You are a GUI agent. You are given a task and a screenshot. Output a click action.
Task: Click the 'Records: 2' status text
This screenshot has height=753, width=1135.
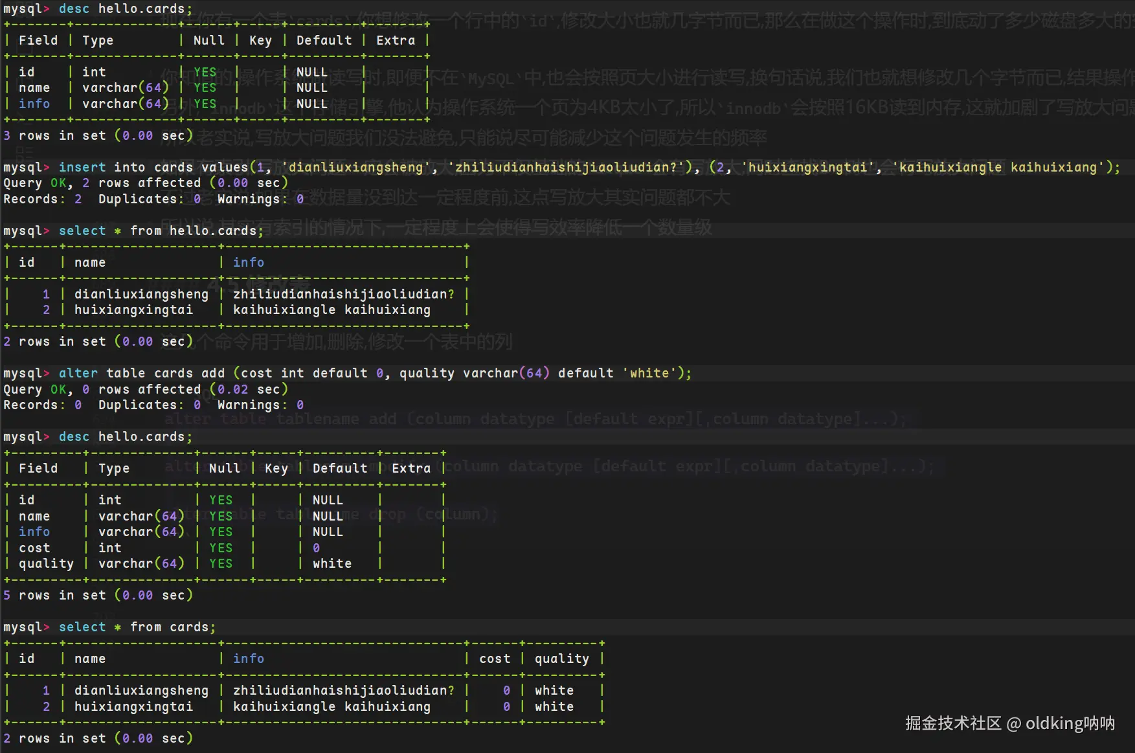[x=43, y=199]
